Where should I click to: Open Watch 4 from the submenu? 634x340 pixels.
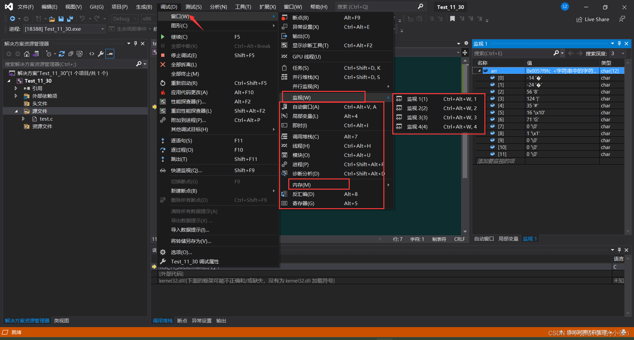[x=439, y=127]
